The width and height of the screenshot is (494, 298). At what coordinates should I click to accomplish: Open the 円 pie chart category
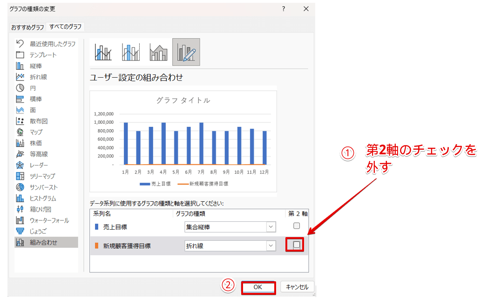coord(33,88)
